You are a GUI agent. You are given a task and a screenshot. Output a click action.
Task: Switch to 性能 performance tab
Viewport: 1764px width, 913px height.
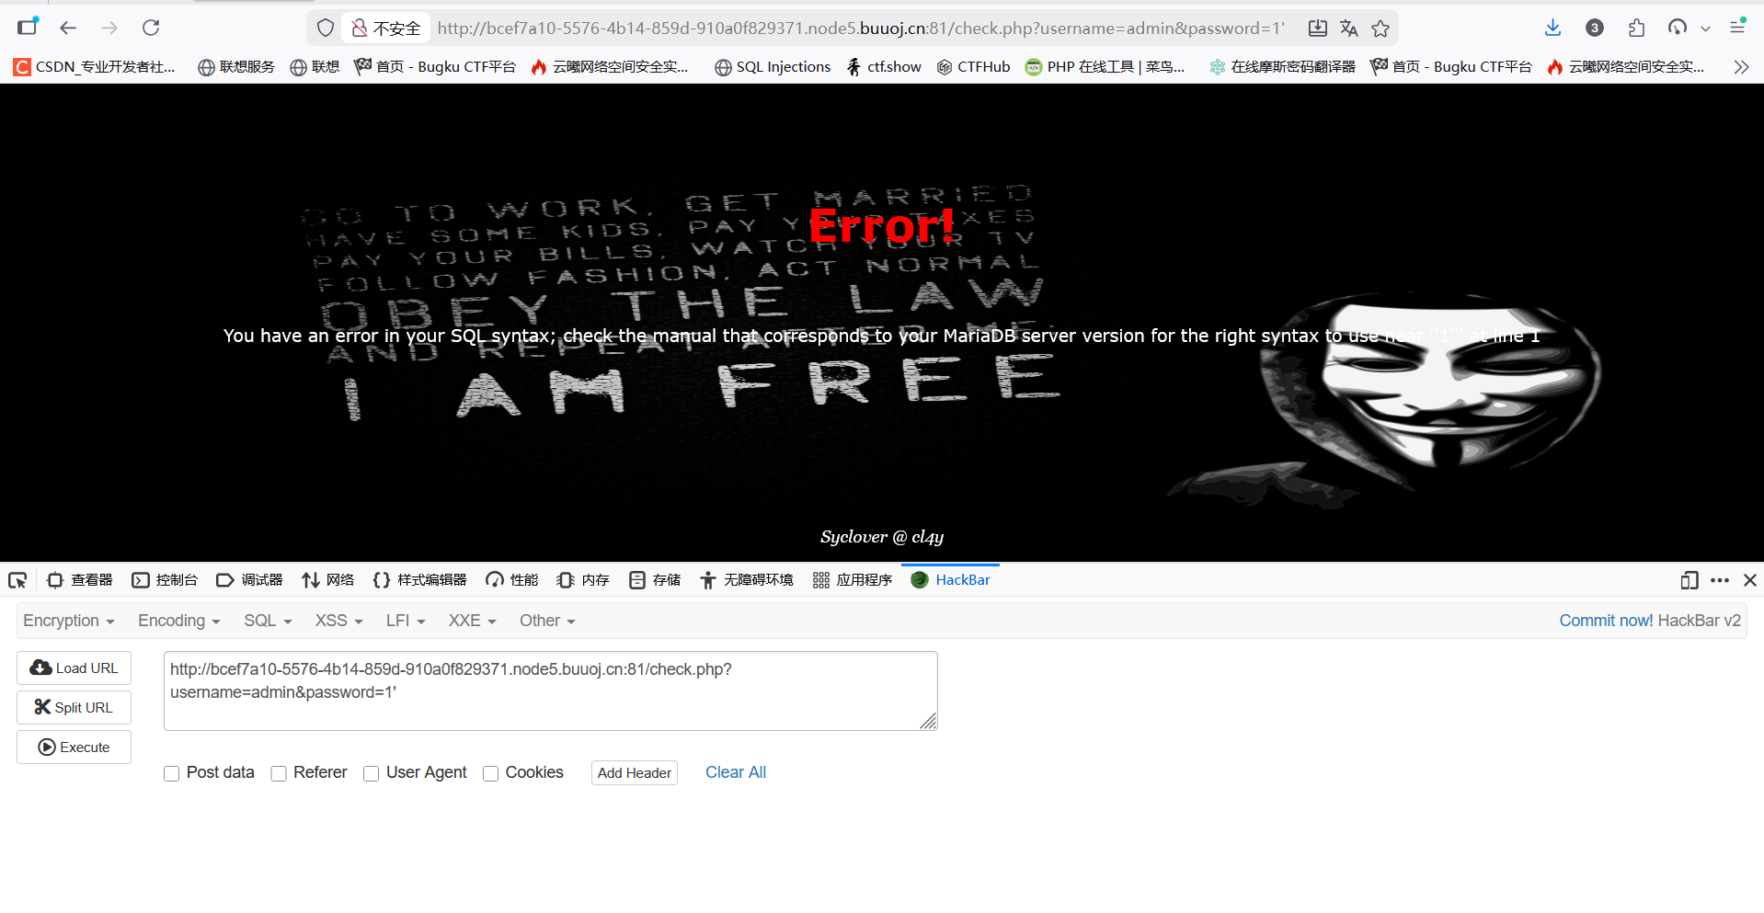pos(512,580)
